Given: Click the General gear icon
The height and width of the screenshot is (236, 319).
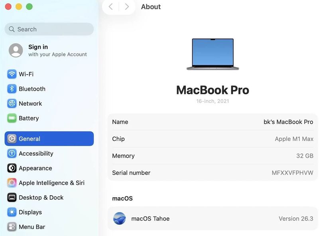Looking at the screenshot, I should pyautogui.click(x=12, y=139).
